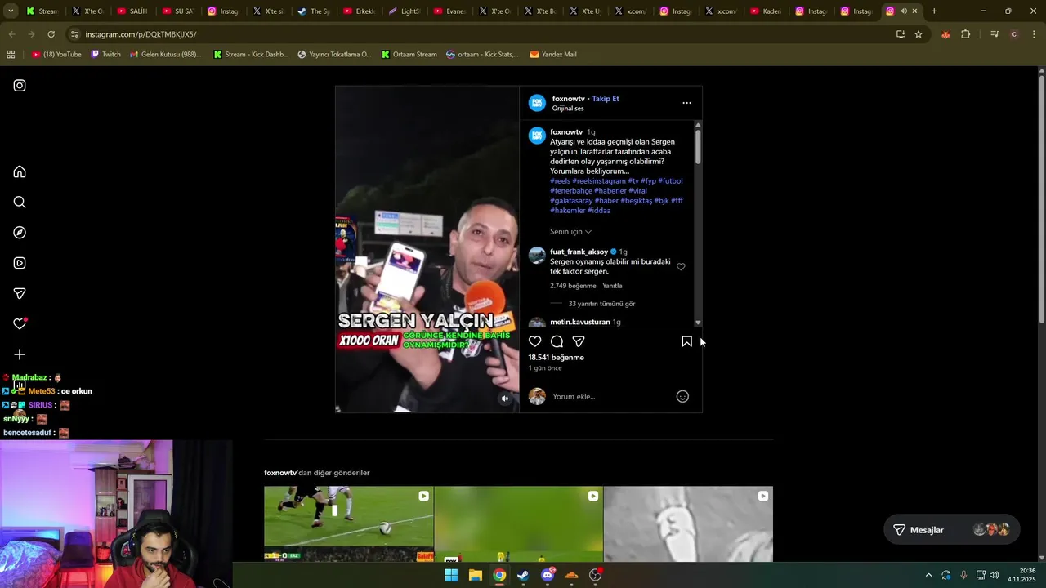Share the post with paper-plane icon
The width and height of the screenshot is (1046, 588).
pyautogui.click(x=579, y=341)
